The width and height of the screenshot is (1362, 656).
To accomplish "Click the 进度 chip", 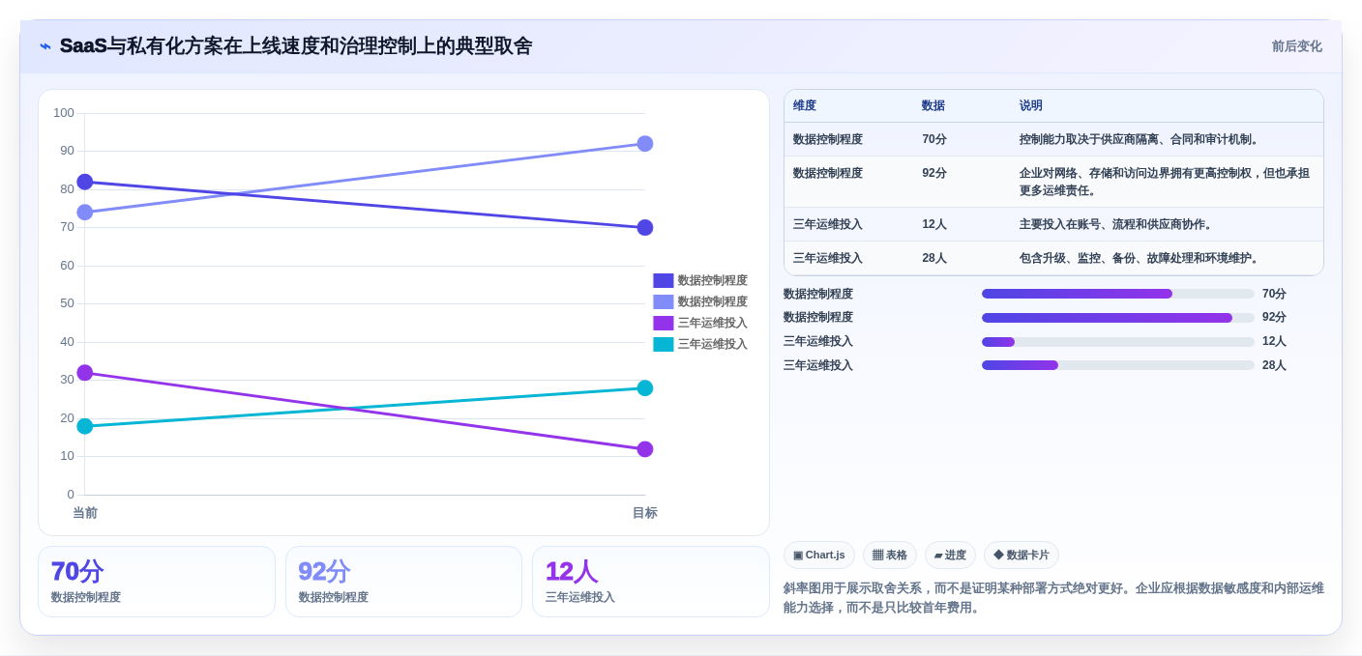I will click(x=950, y=556).
